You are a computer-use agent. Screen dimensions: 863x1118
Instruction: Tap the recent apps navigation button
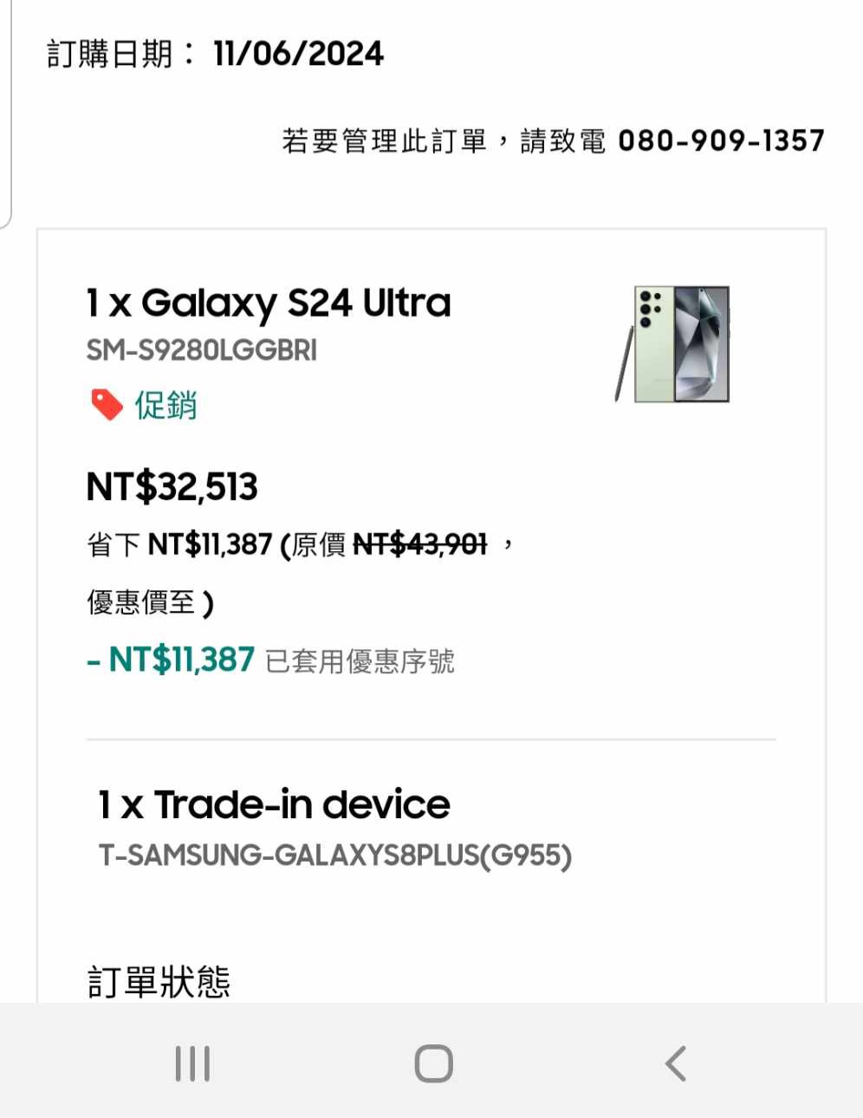(x=192, y=1063)
